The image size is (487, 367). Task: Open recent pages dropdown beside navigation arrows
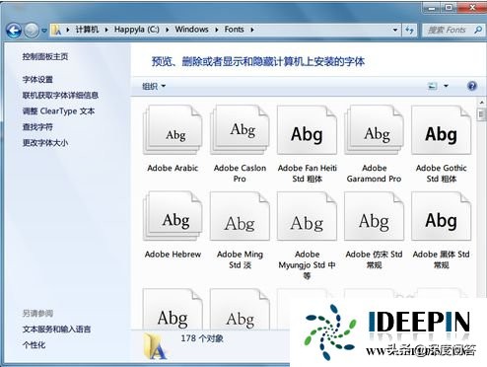pyautogui.click(x=44, y=31)
